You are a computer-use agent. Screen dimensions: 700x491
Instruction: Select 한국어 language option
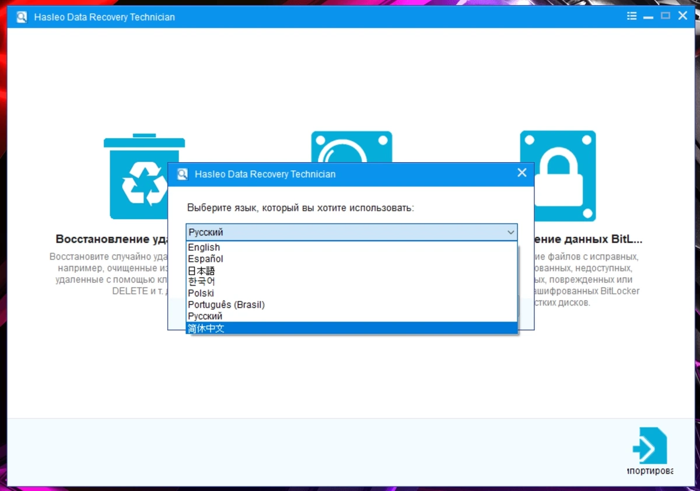pos(352,282)
